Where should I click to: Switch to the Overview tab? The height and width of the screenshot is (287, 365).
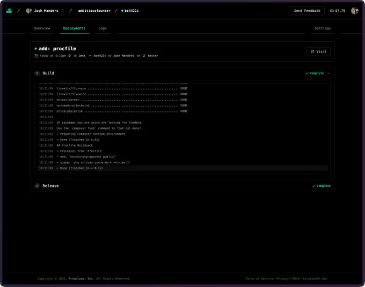(42, 28)
